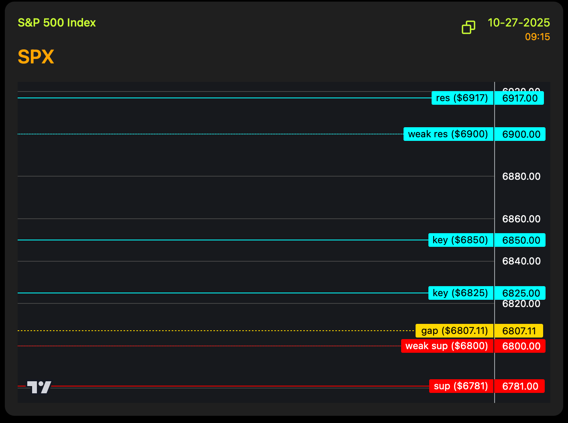The image size is (568, 423).
Task: Click the 6900.00 price axis tag
Action: tap(521, 134)
